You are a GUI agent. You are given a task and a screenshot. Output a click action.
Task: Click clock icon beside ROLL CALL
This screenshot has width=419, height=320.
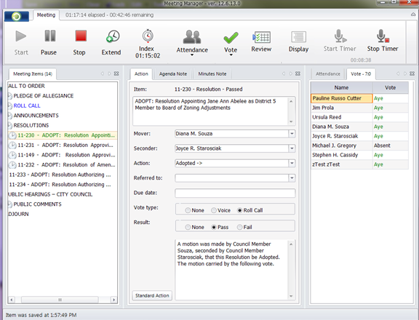click(10, 105)
